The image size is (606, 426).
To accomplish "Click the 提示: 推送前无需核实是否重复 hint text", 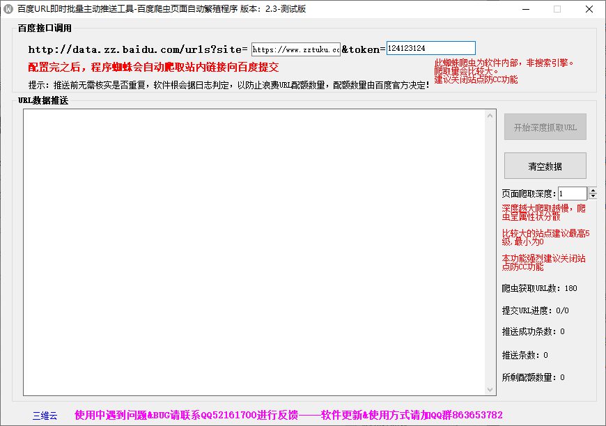I will (x=228, y=85).
